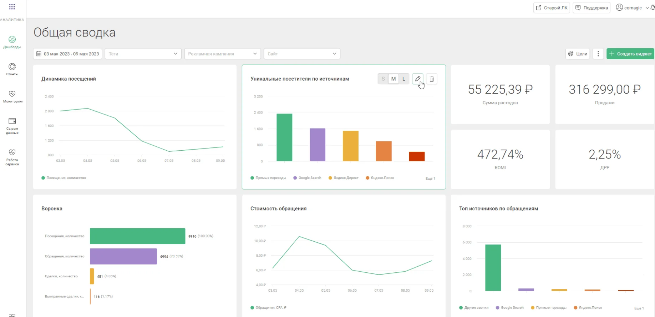Expand the Теги dropdown filter
This screenshot has width=655, height=317.
[143, 54]
